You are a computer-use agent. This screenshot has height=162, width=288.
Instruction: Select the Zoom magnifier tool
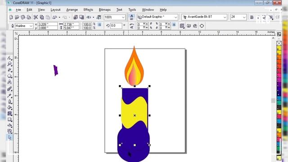pos(10,64)
